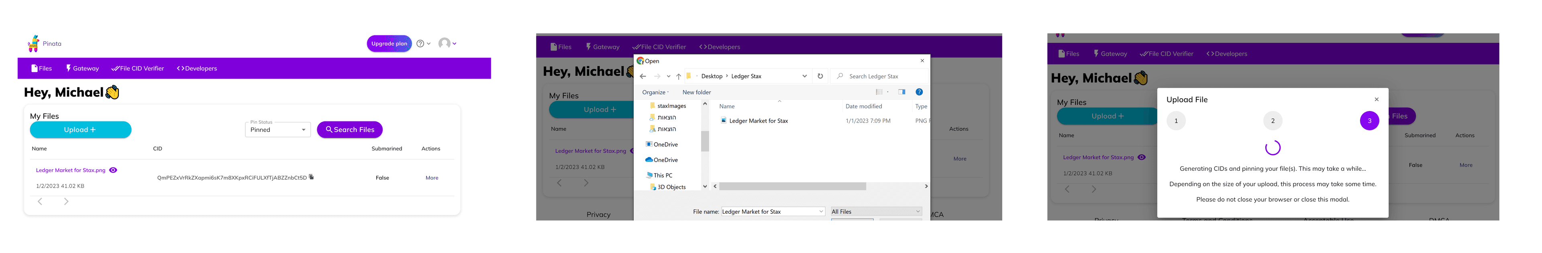Expand the Pin Status dropdown showing Pinned
Viewport: 1542px width, 253px height.
(278, 129)
